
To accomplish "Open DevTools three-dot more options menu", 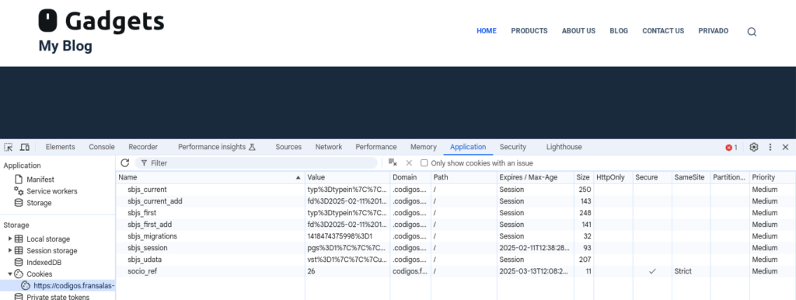I will (770, 147).
